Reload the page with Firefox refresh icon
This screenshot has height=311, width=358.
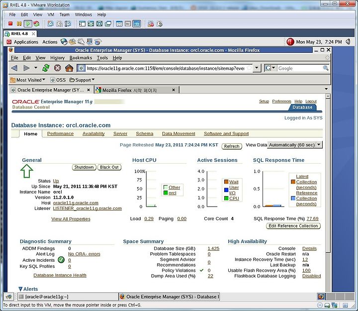(x=46, y=68)
